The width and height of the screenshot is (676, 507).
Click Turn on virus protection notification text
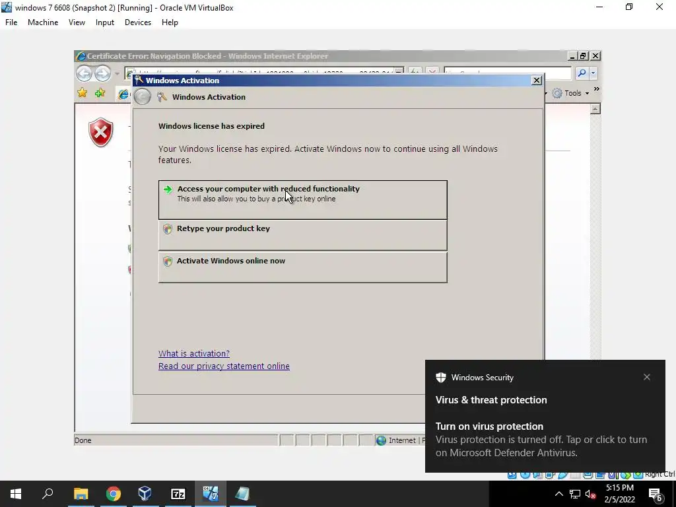tap(489, 426)
